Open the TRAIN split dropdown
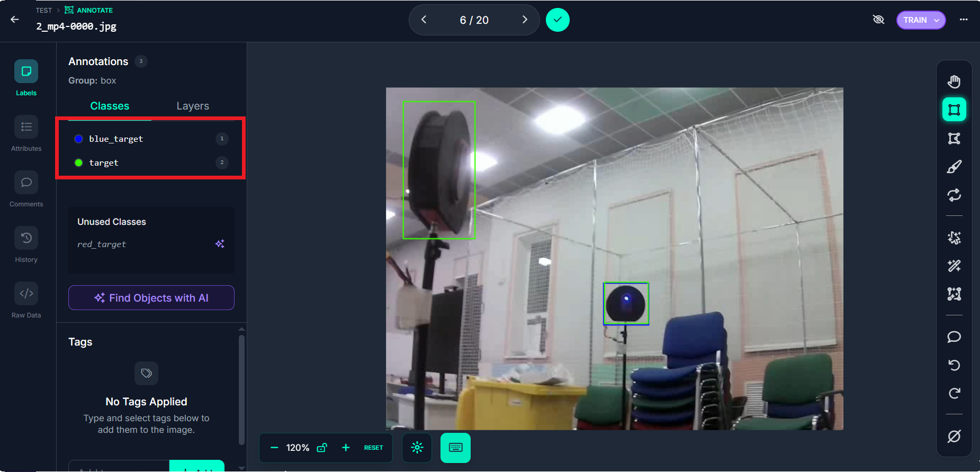Screen dimensions: 980x472 pyautogui.click(x=921, y=20)
